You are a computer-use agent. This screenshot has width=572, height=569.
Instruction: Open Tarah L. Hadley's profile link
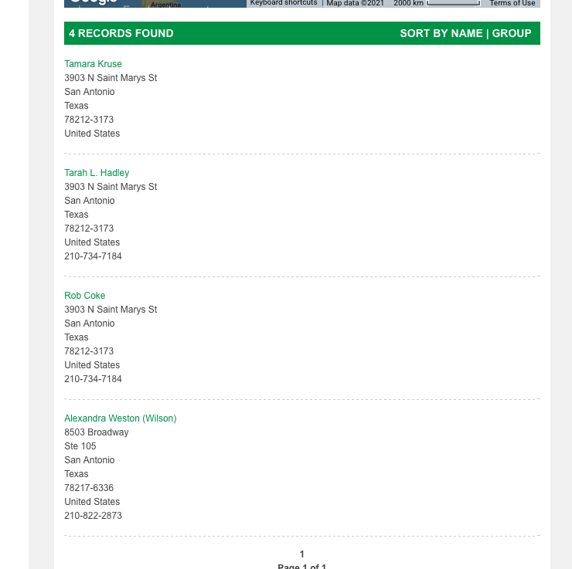[97, 173]
